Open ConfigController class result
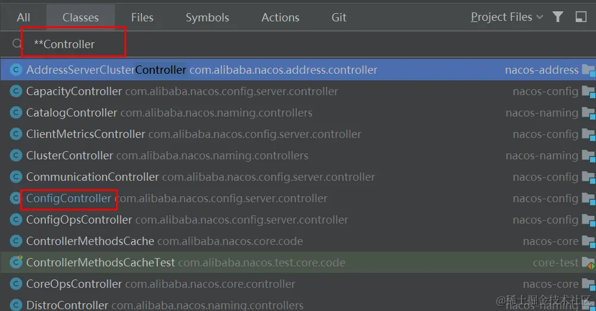Image resolution: width=596 pixels, height=311 pixels. [x=298, y=198]
